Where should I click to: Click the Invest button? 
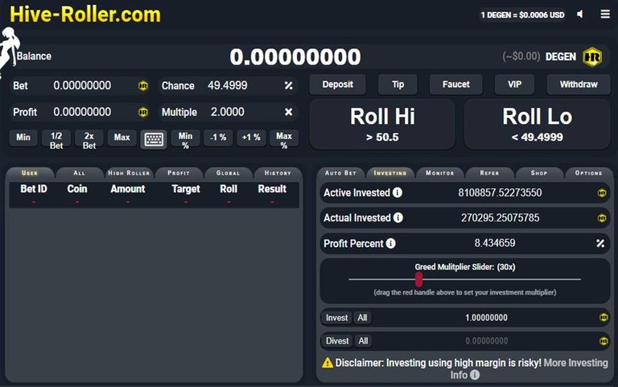[x=337, y=318]
